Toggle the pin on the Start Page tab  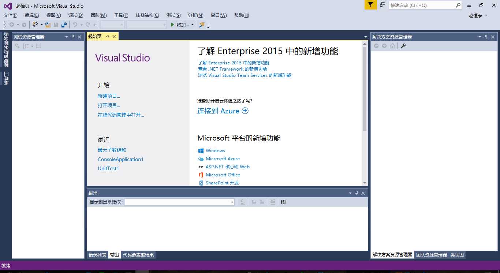click(107, 37)
